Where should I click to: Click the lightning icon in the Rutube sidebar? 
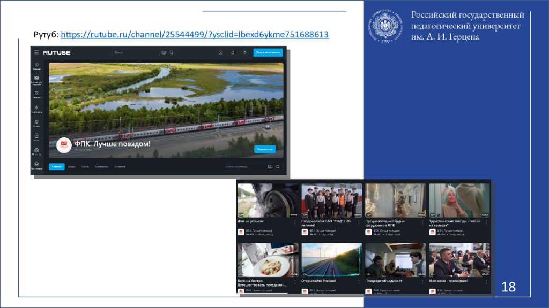point(36,107)
